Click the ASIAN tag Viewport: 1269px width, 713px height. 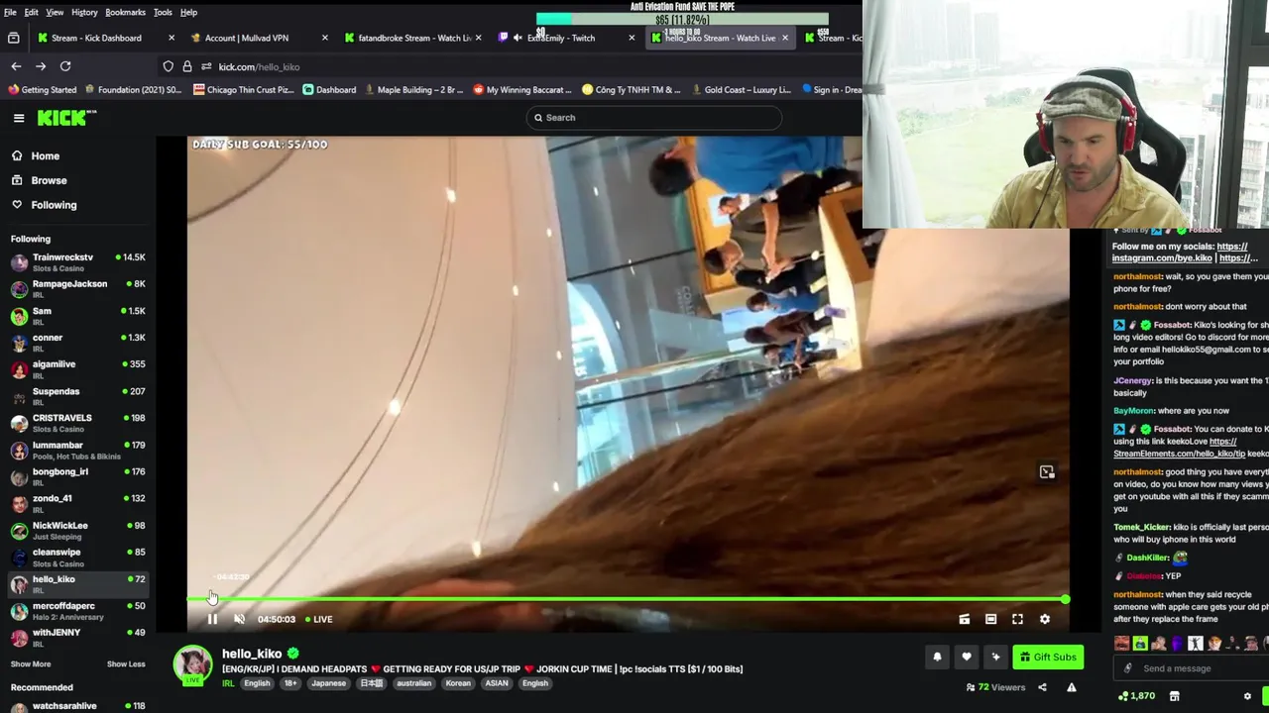pos(497,683)
